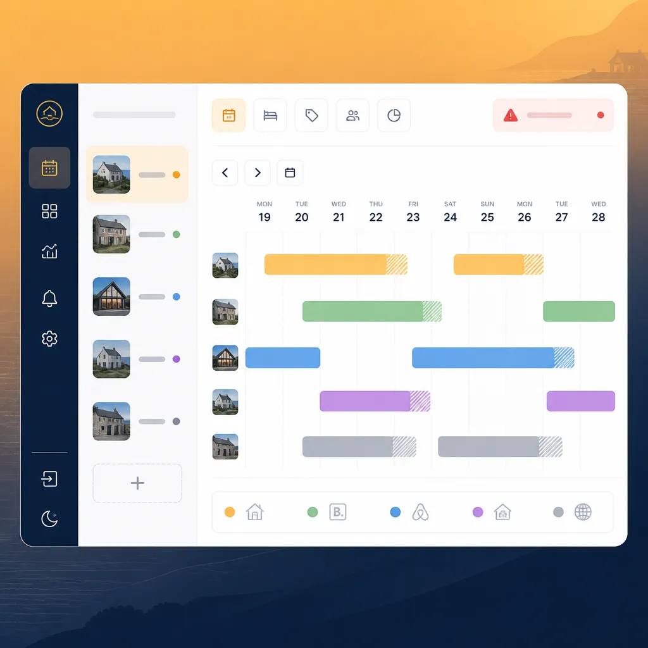Image resolution: width=648 pixels, height=648 pixels.
Task: Click the second timeline row property thumbnail
Action: (225, 311)
